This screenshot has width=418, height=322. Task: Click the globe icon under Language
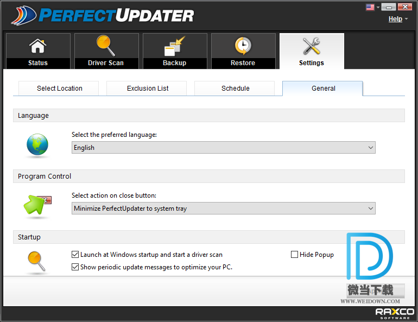click(37, 144)
